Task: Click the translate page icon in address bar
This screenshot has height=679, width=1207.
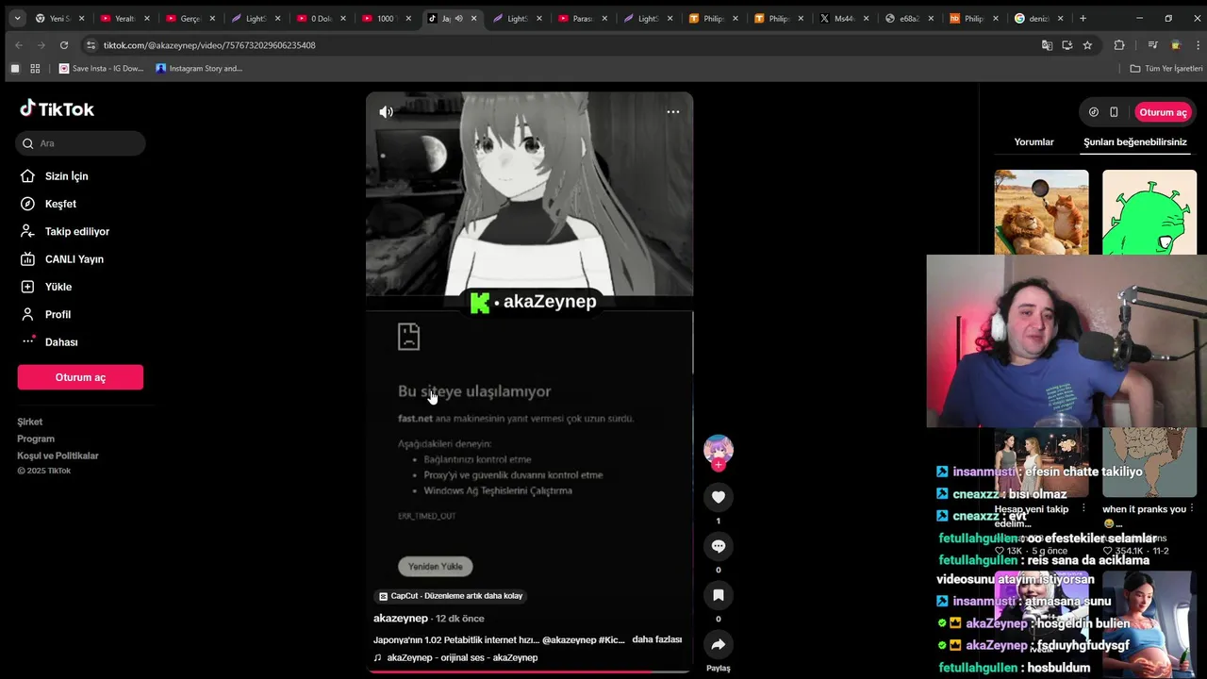Action: [1047, 45]
